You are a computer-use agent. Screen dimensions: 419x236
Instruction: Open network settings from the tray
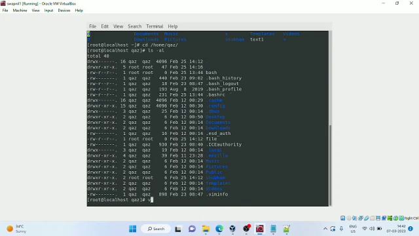365,229
